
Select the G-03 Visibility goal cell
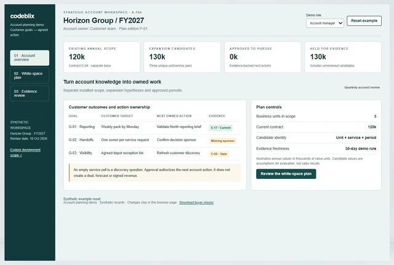81,153
